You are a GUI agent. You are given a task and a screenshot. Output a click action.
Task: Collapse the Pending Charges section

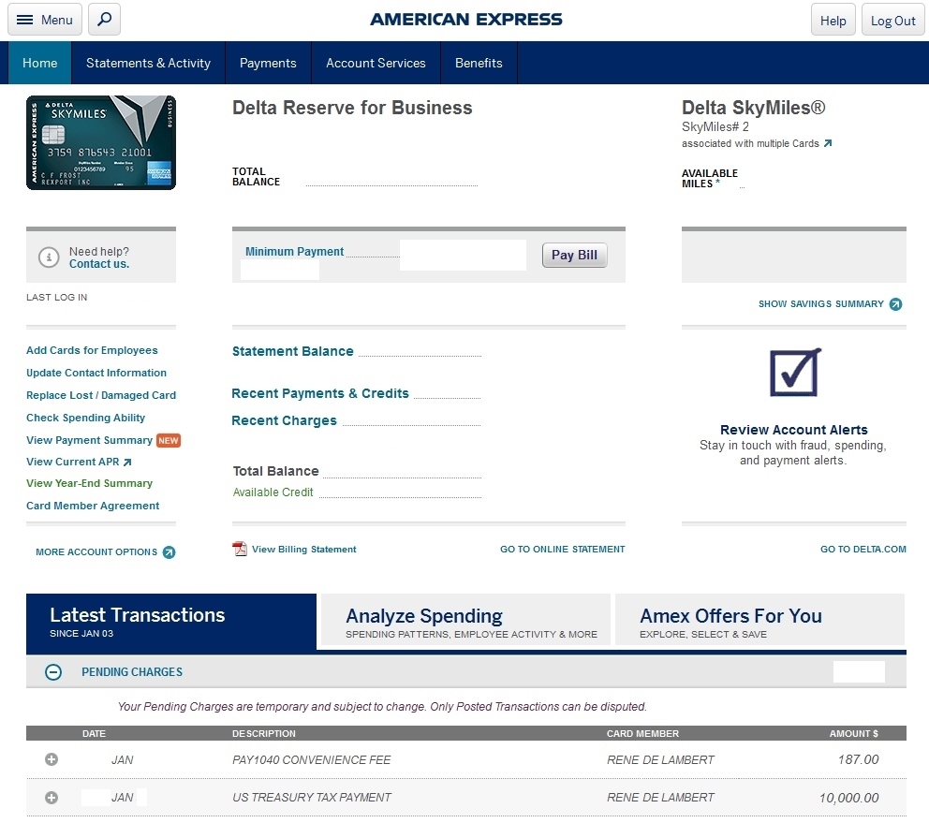coord(53,672)
